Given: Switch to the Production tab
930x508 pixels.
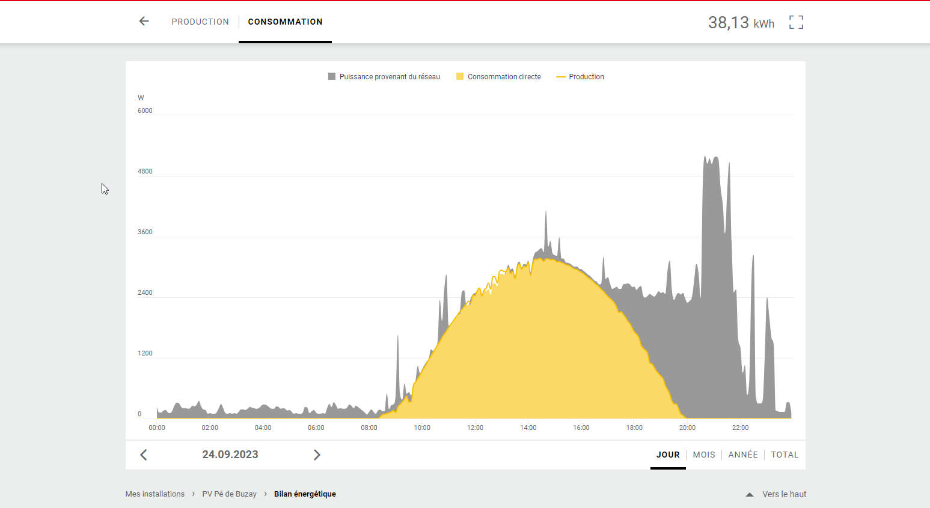Looking at the screenshot, I should [x=200, y=22].
